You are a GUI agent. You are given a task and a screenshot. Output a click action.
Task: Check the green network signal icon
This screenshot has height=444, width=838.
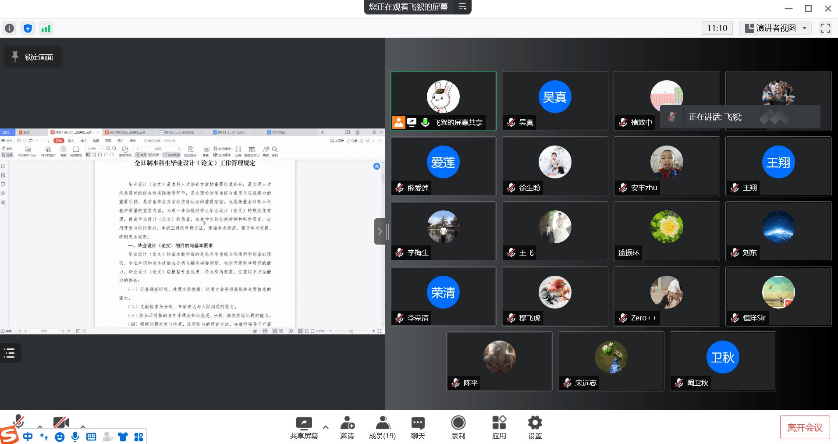point(46,28)
